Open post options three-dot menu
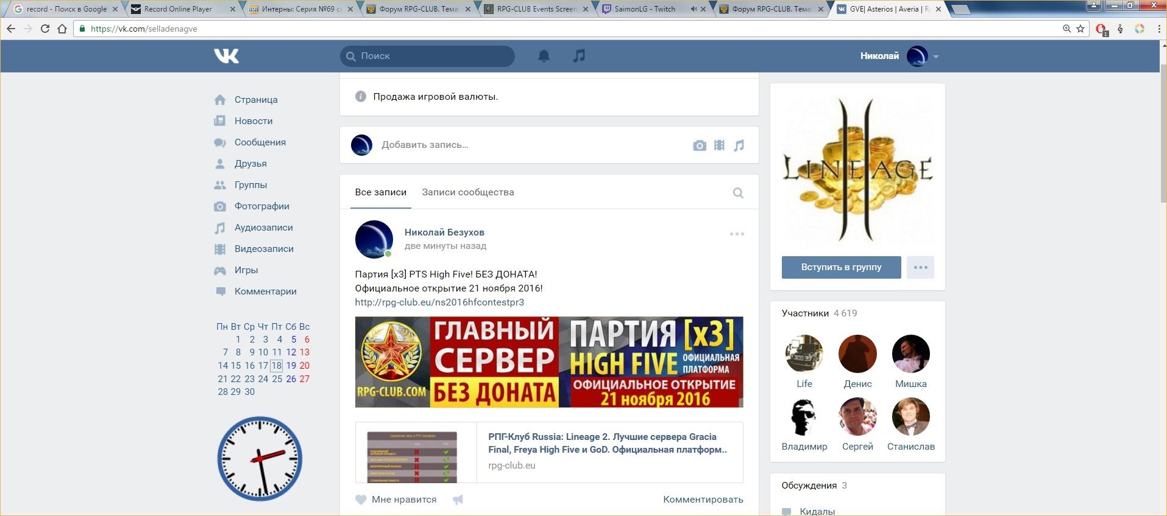 click(x=737, y=234)
